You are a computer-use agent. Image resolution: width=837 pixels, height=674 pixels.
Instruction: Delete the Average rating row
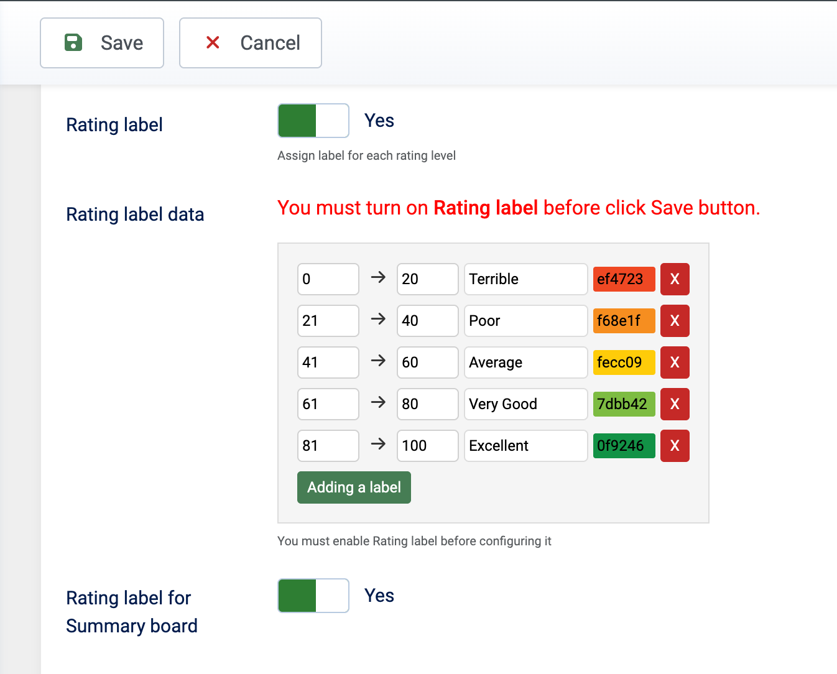click(675, 362)
